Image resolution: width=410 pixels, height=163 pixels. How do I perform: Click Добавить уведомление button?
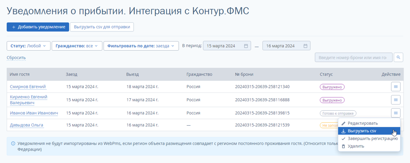(x=38, y=27)
